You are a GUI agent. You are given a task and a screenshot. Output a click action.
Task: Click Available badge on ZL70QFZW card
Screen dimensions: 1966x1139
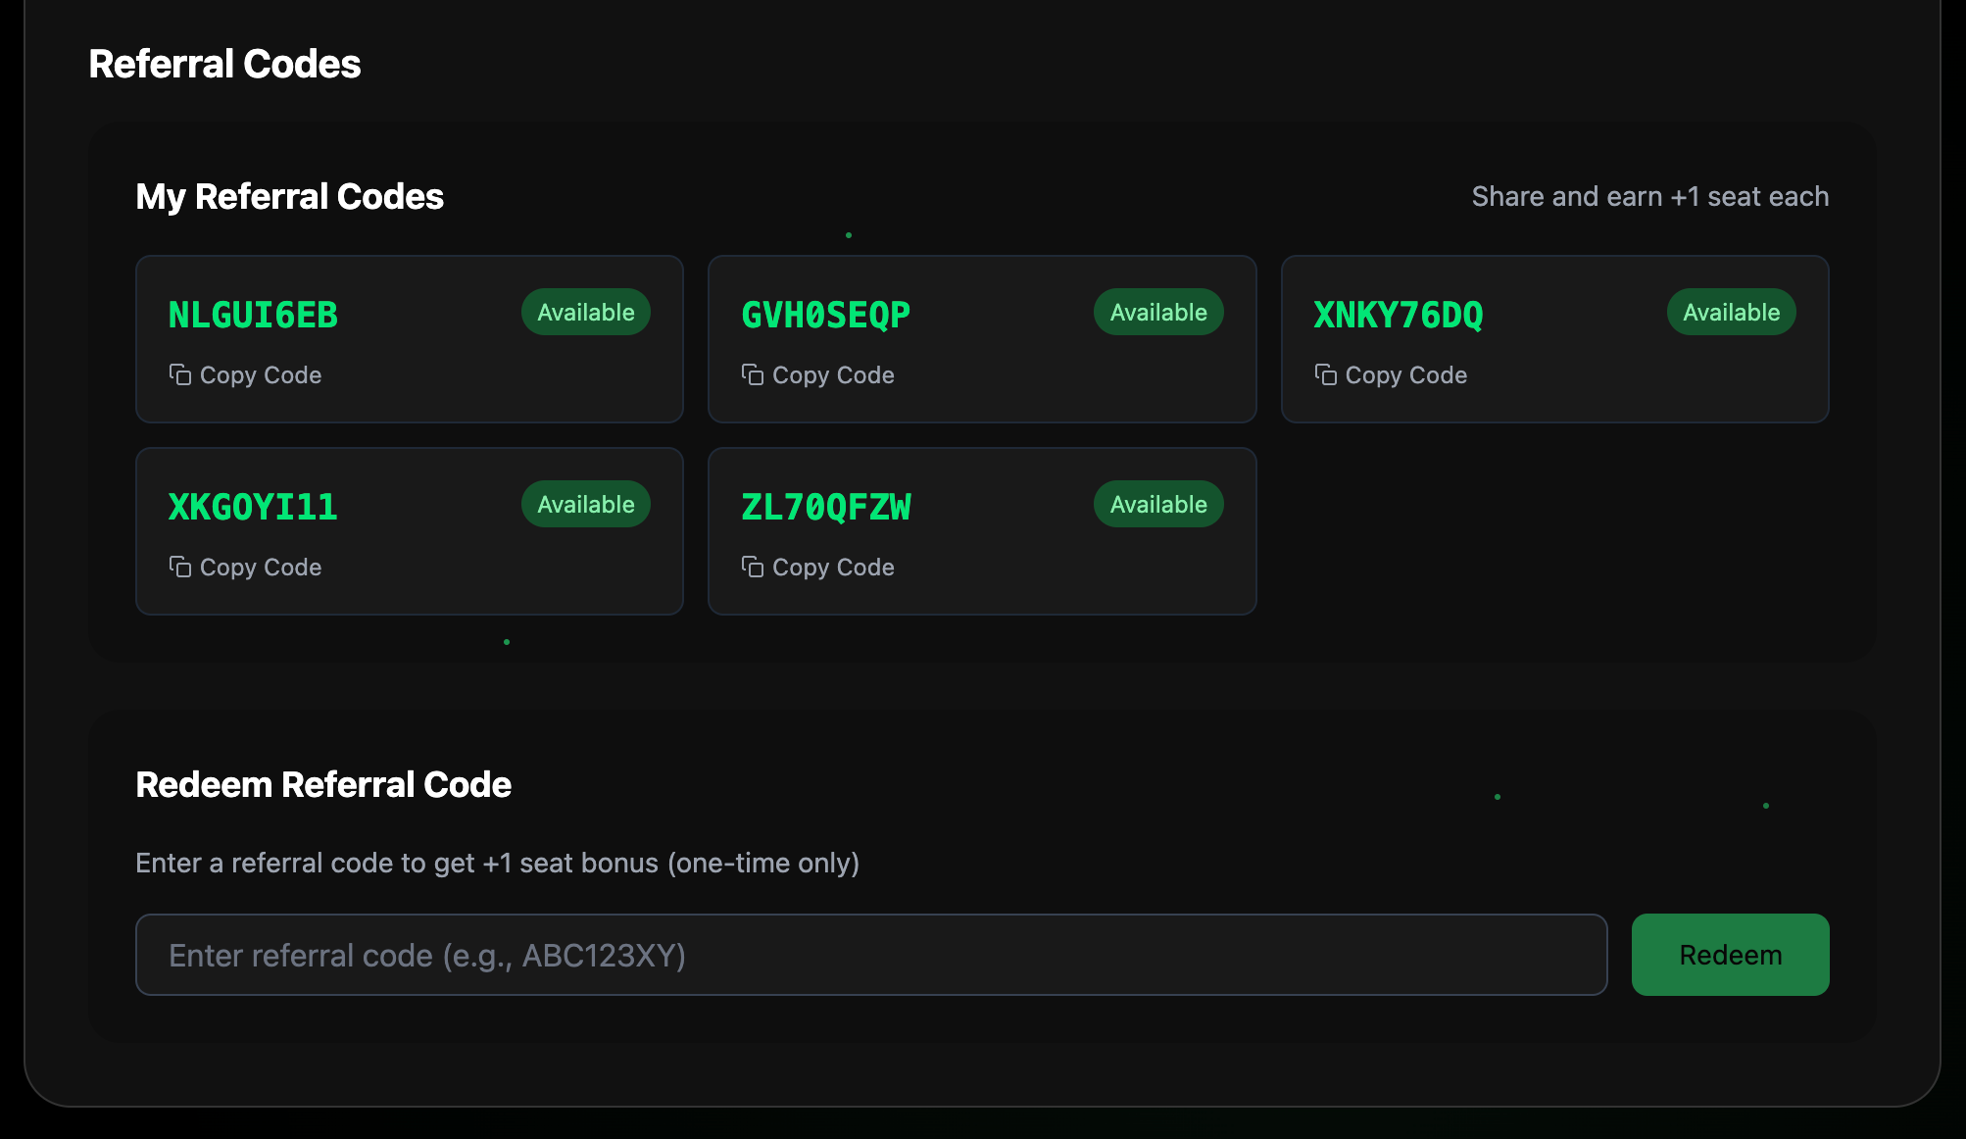point(1158,504)
